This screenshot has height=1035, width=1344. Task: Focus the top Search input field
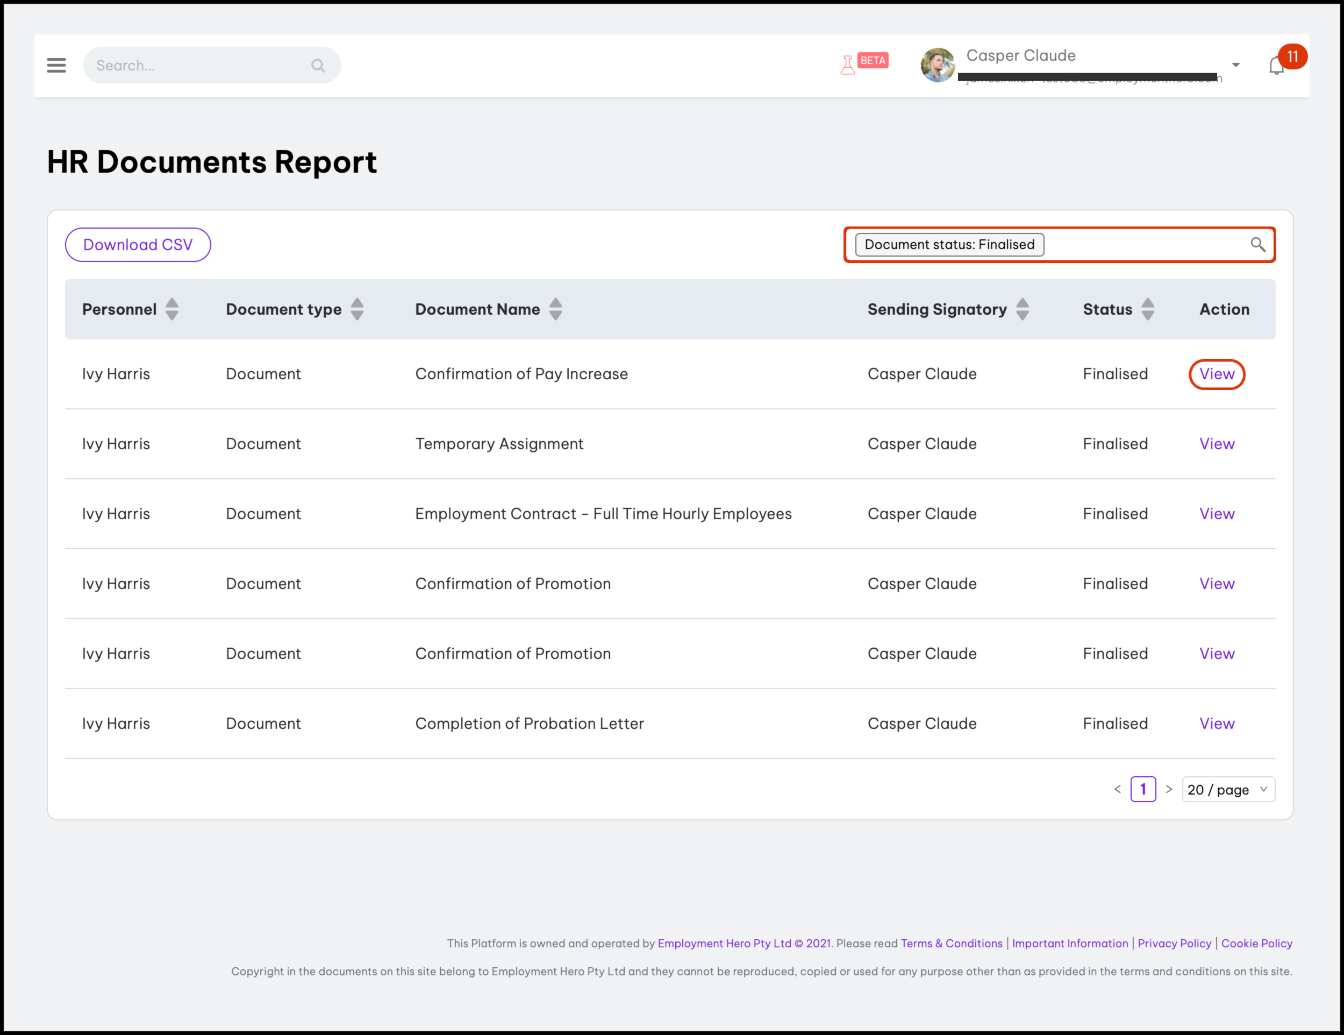212,65
